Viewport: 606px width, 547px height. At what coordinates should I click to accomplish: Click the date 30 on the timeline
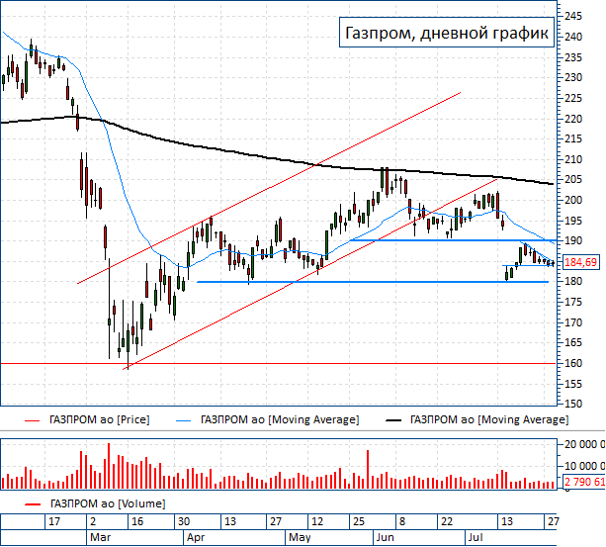pyautogui.click(x=184, y=521)
